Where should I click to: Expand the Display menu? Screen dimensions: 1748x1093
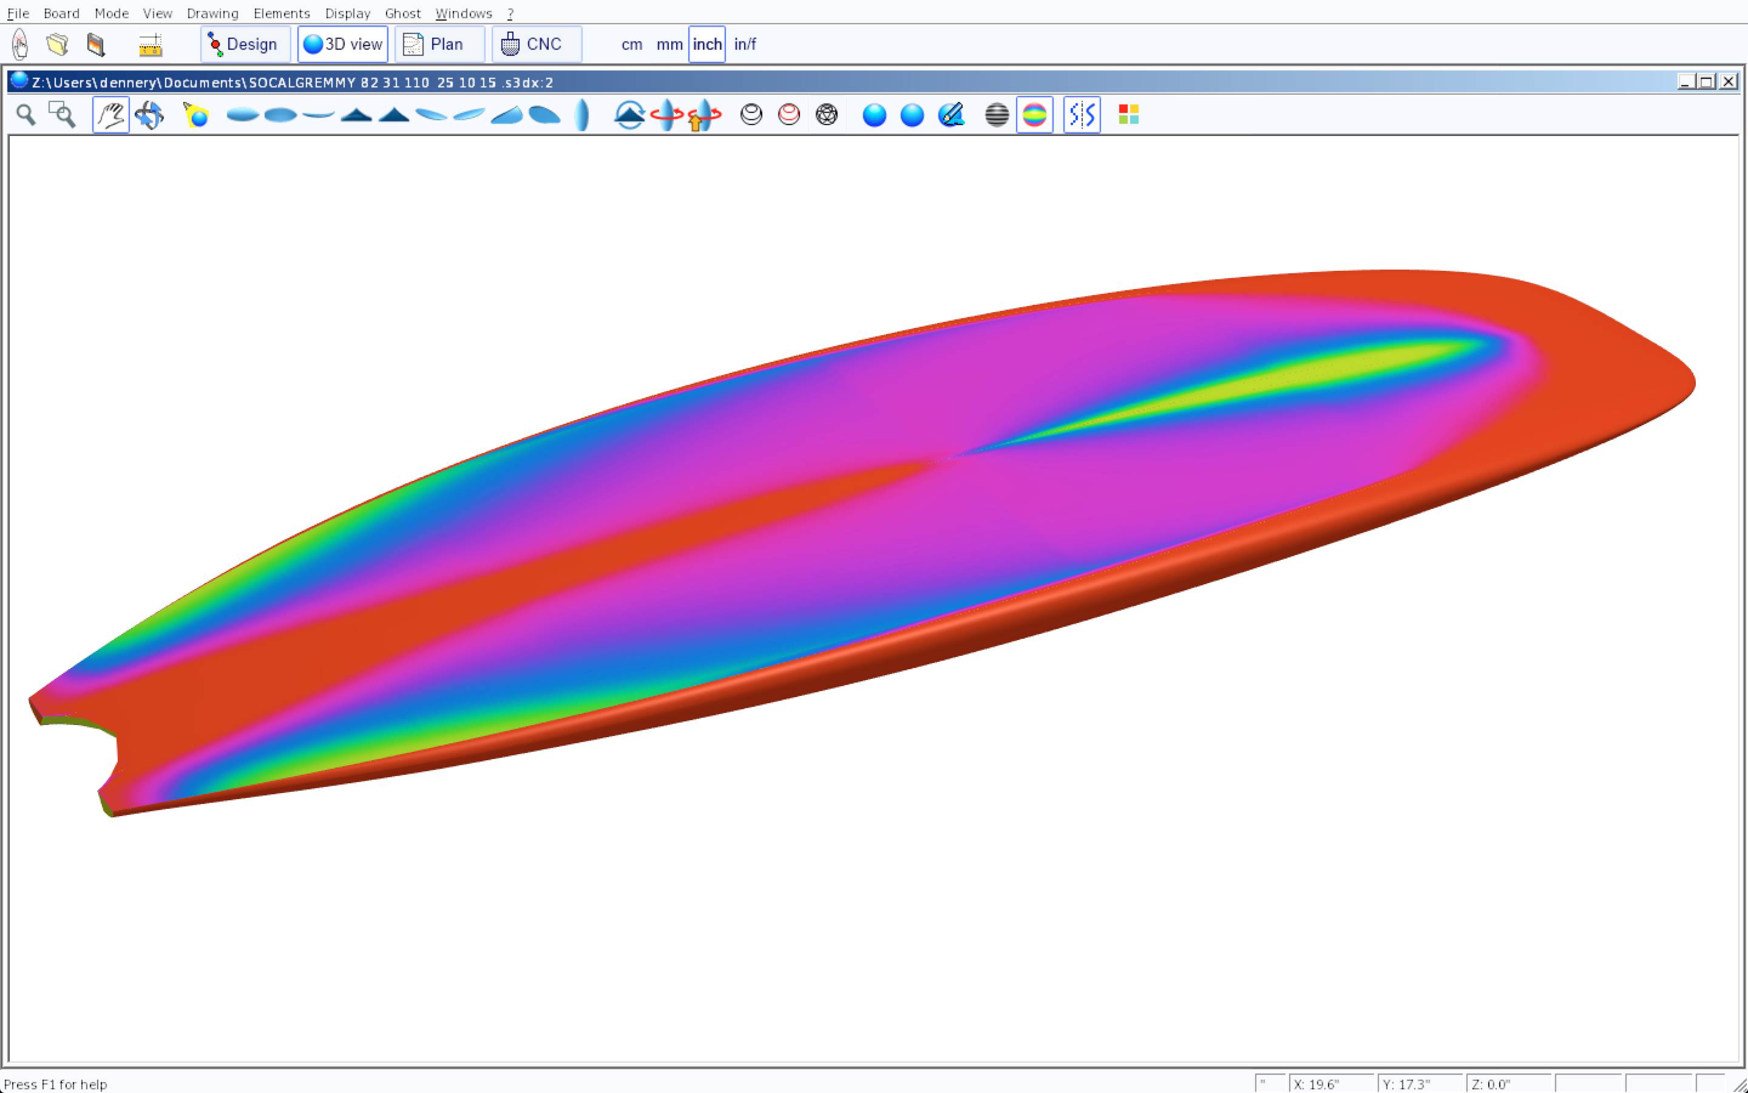click(x=347, y=13)
